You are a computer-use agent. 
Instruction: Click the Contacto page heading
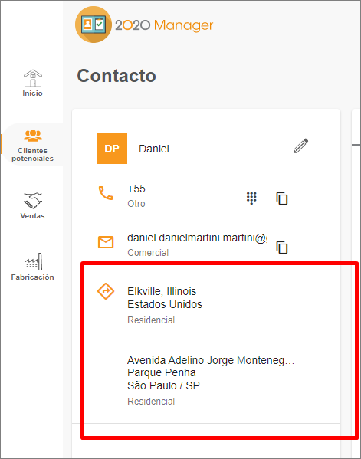[117, 76]
